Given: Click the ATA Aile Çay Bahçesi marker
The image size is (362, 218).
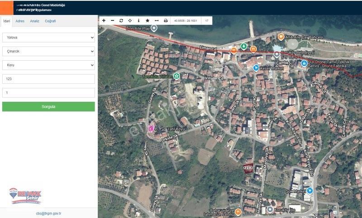Looking at the screenshot, I should 281,37.
